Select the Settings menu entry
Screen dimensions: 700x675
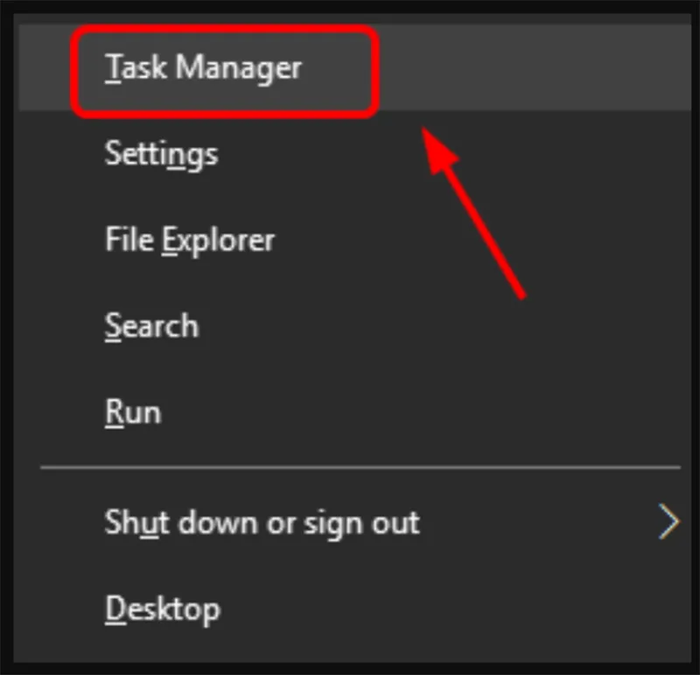[161, 154]
